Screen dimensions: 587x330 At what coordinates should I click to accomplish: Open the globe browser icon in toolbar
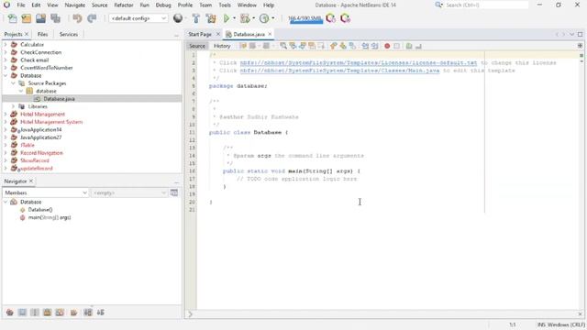tap(178, 18)
